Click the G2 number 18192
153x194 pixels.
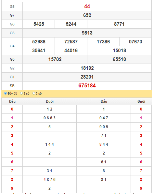pos(87,68)
